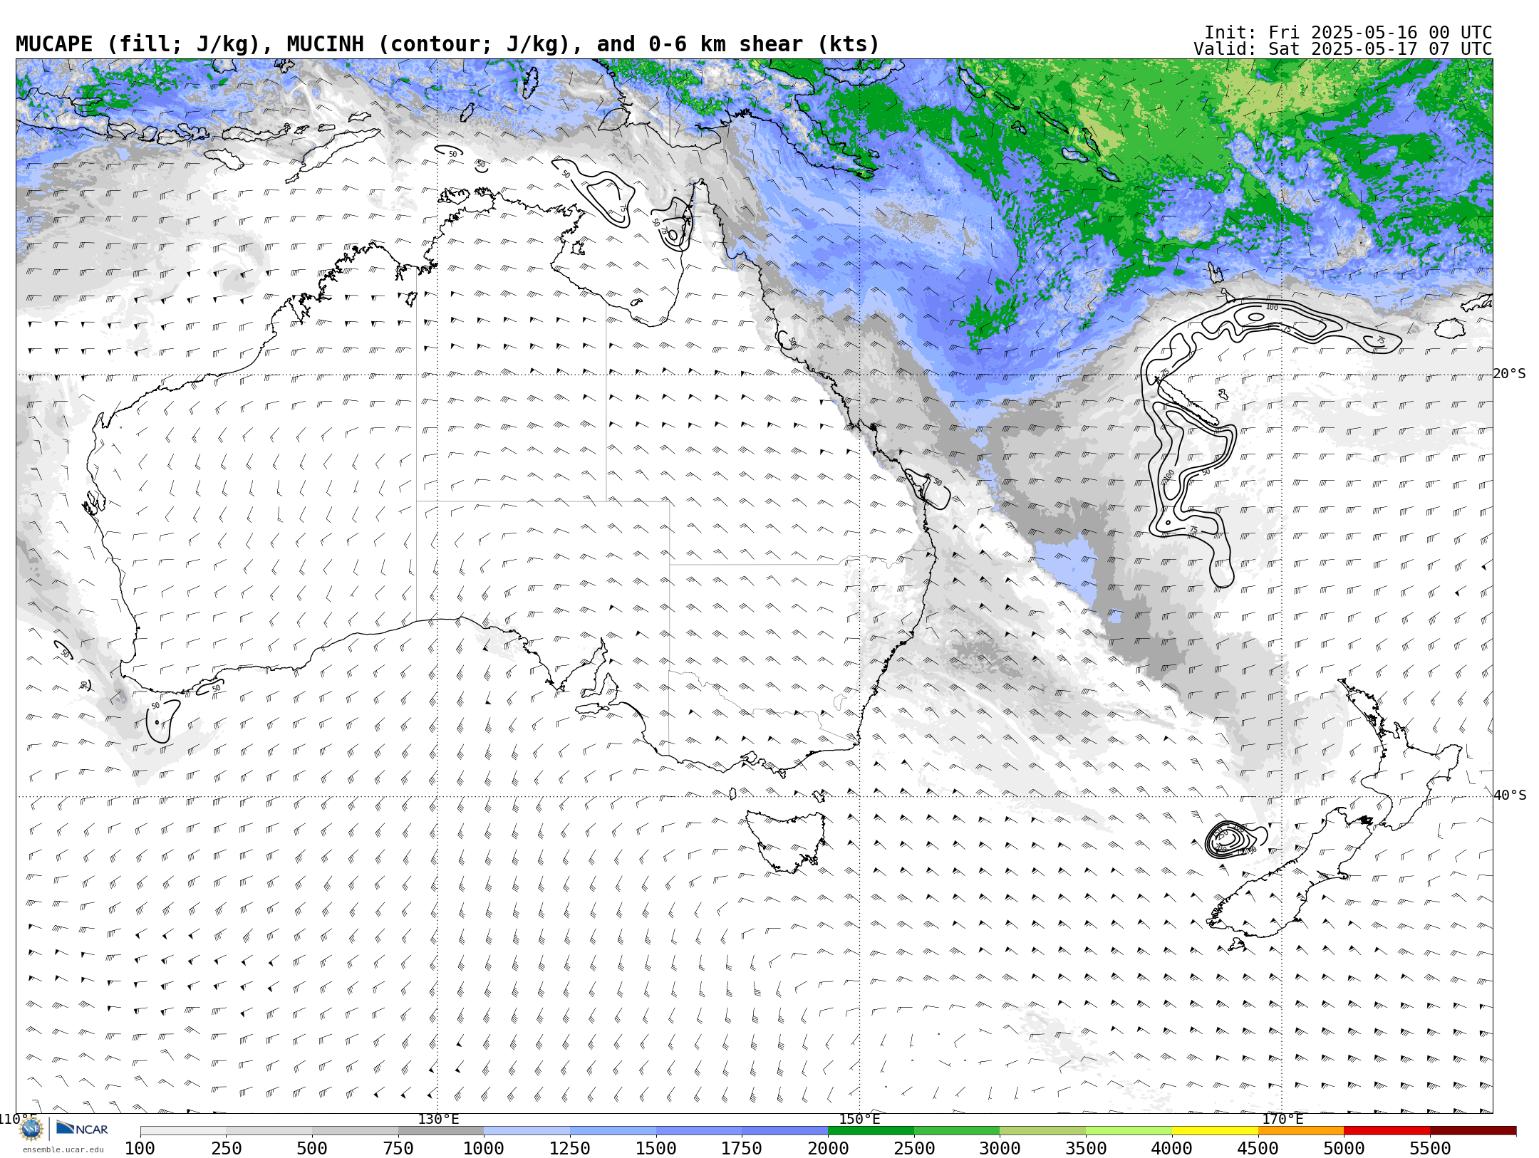Click the NSF logo icon

31,1129
